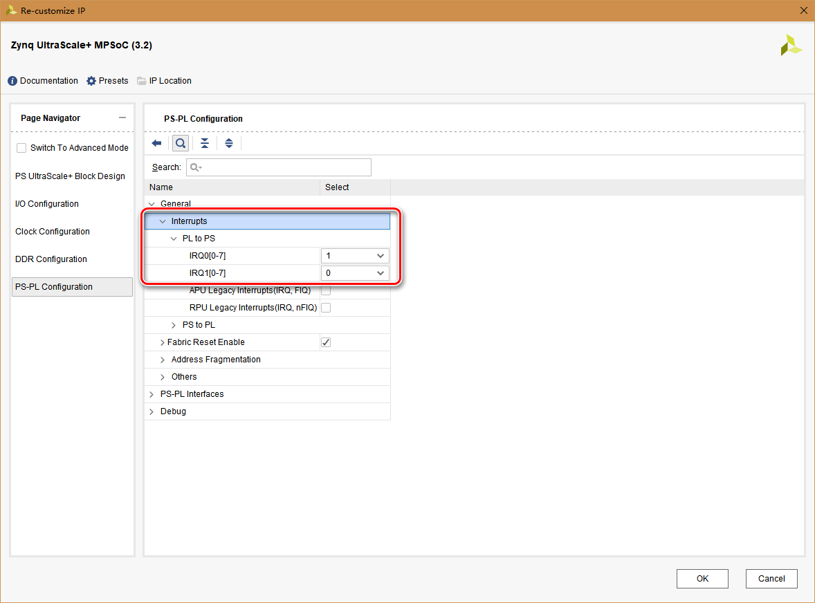
Task: Expand the PS to PL node
Action: pos(174,325)
